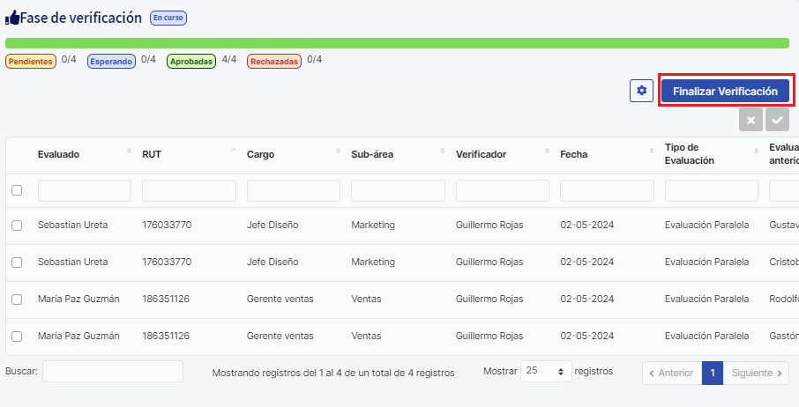Click the green verification progress bar
This screenshot has width=799, height=407.
point(397,43)
